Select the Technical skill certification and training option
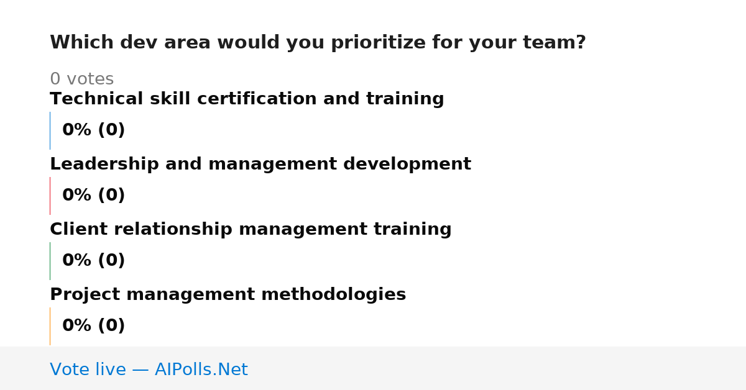Image resolution: width=746 pixels, height=390 pixels. click(247, 99)
